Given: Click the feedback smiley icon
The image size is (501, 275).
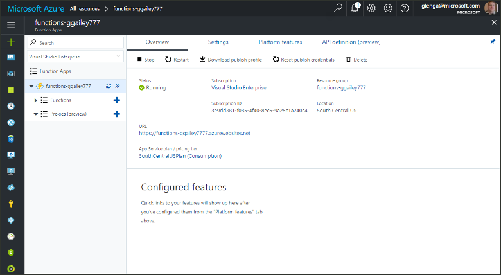Looking at the screenshot, I should (x=388, y=8).
